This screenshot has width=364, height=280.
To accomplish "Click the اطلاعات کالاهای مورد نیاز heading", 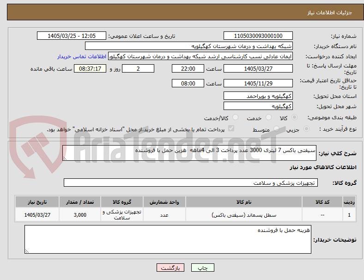I will point(323,167).
